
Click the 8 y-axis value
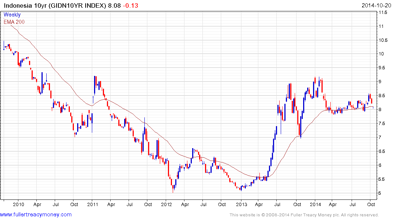point(380,110)
